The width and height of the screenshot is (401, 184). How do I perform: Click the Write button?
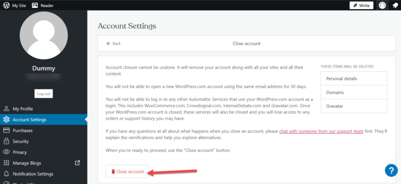click(x=362, y=6)
